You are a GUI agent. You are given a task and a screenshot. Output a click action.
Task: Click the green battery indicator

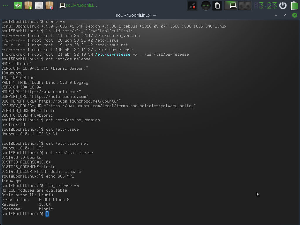pos(294,6)
